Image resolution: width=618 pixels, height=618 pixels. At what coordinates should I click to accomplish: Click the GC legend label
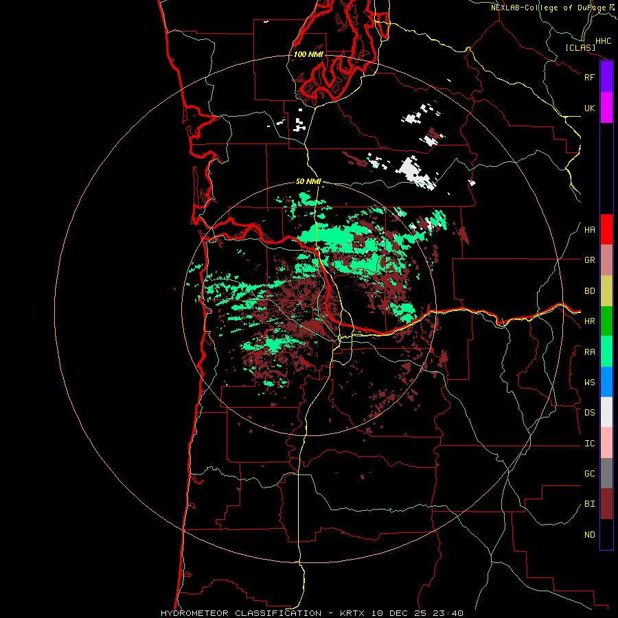tap(589, 474)
